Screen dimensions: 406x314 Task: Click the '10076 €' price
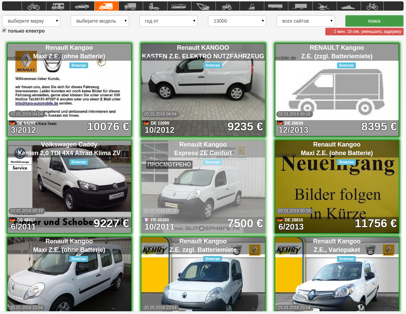coord(108,127)
